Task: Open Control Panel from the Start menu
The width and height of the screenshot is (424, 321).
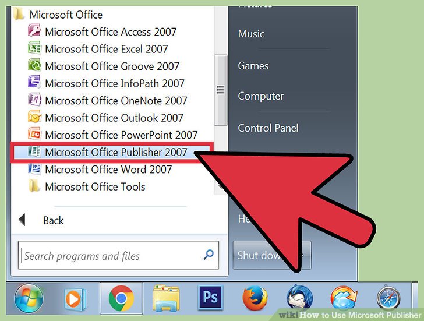Action: pos(268,128)
